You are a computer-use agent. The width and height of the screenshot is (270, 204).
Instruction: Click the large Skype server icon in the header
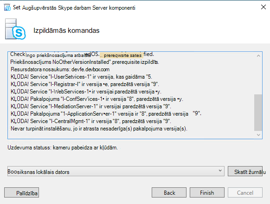[15, 29]
